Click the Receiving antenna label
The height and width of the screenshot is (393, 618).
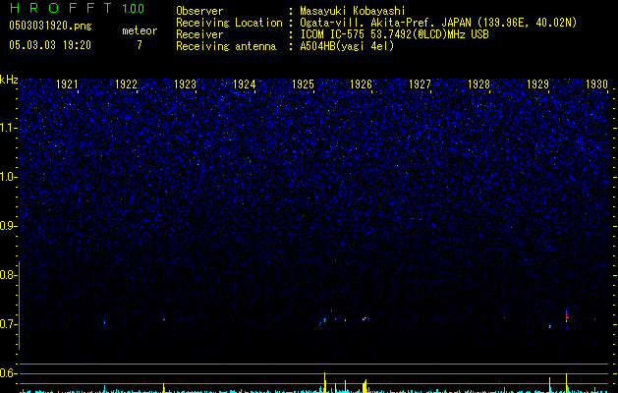point(226,46)
